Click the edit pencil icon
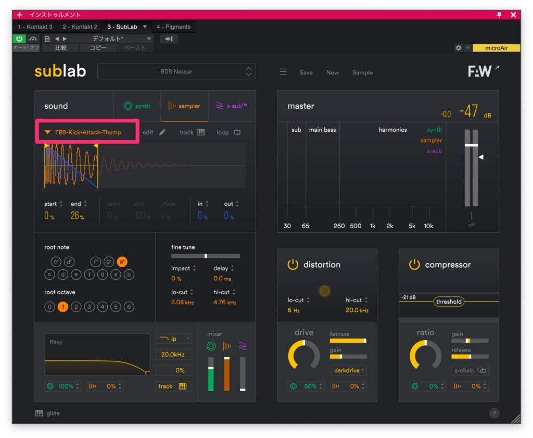Image resolution: width=533 pixels, height=438 pixels. point(162,132)
